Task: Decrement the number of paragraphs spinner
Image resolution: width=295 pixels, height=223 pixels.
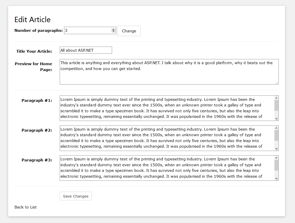Action: pos(113,32)
